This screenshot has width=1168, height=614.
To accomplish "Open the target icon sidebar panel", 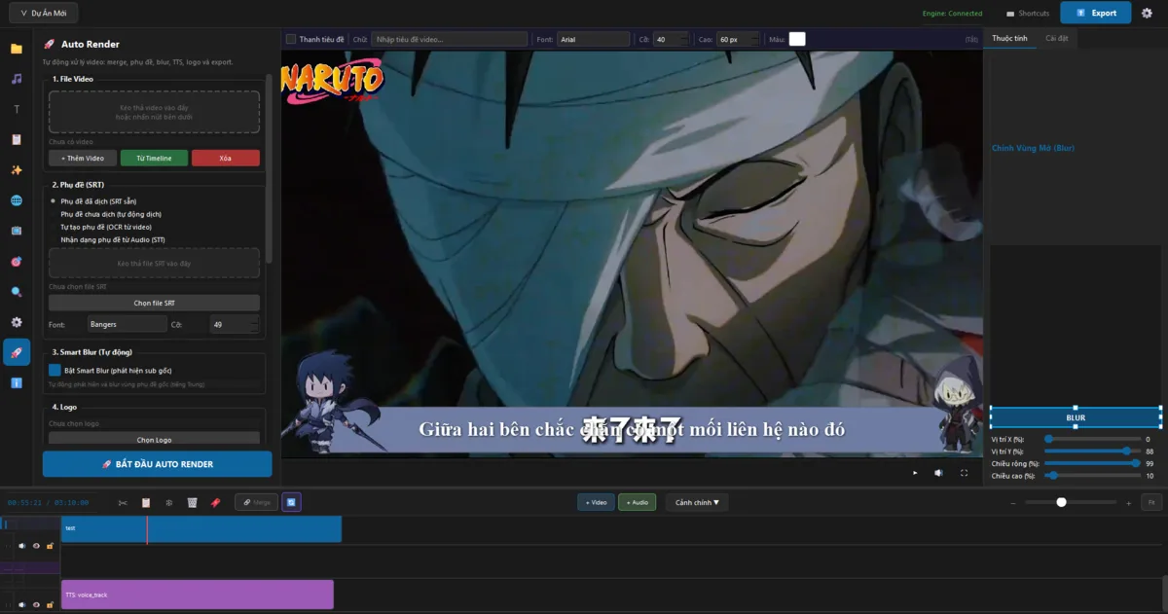I will pyautogui.click(x=17, y=261).
